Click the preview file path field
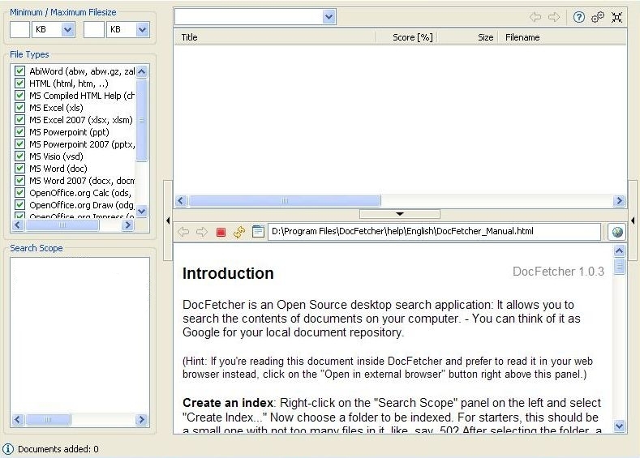This screenshot has width=640, height=458. click(x=434, y=232)
